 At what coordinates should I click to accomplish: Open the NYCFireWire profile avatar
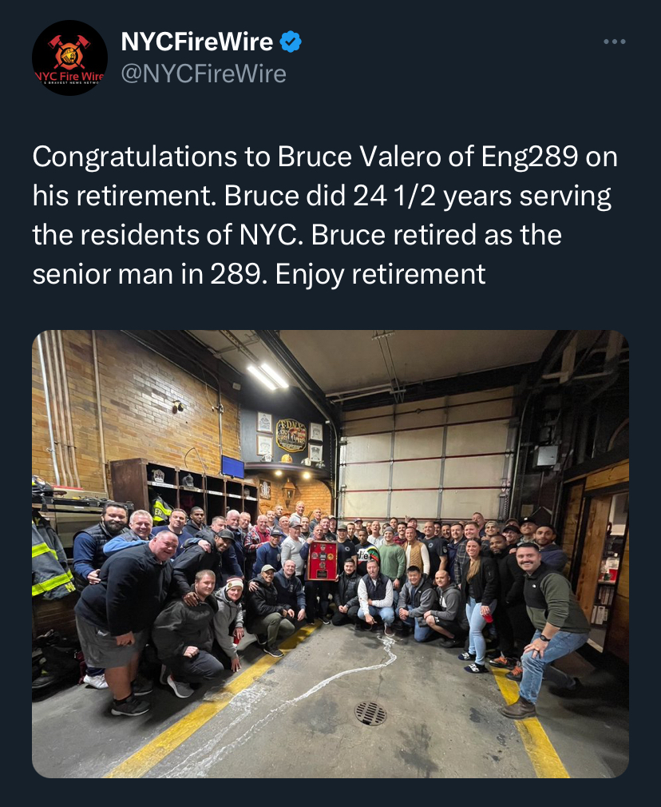69,58
